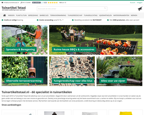This screenshot has height=115, width=144.
Task: Click the info@tuinartikeltotaal.nl email link
Action: 11,3
